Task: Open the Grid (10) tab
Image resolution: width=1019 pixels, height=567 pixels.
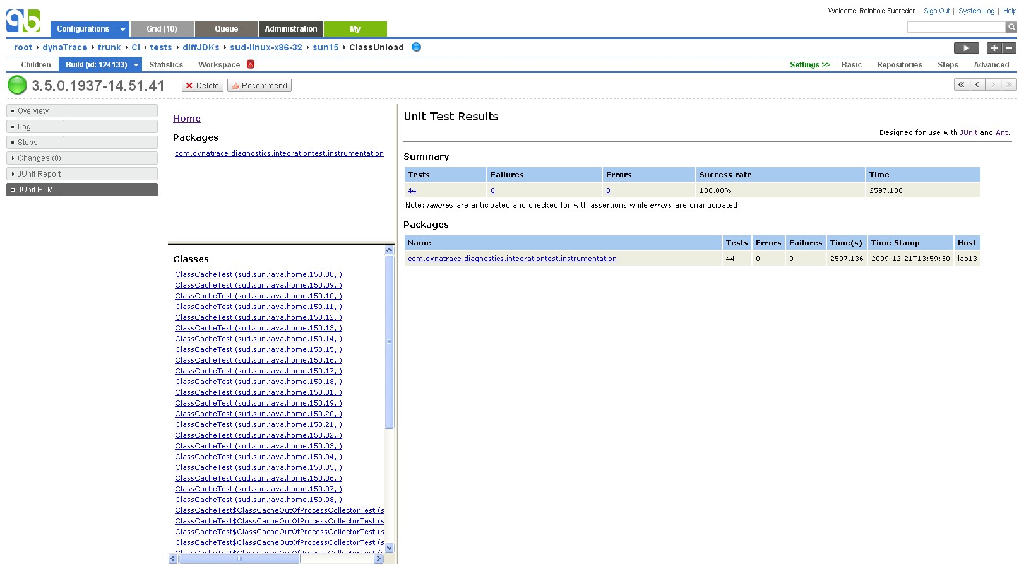Action: (162, 29)
